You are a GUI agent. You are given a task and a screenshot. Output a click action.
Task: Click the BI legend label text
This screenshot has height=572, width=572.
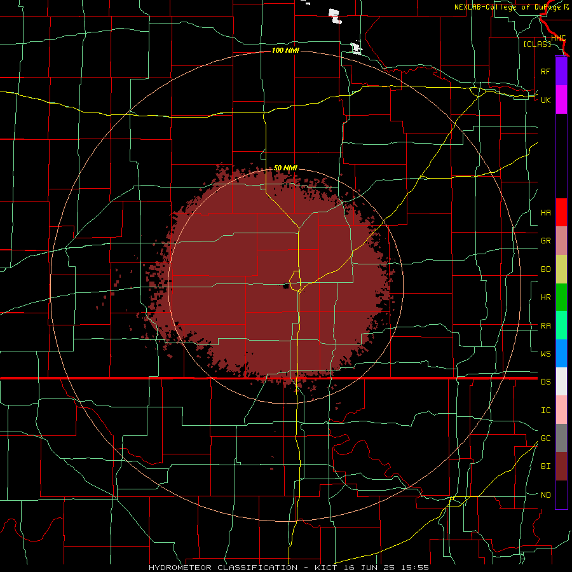tap(545, 466)
